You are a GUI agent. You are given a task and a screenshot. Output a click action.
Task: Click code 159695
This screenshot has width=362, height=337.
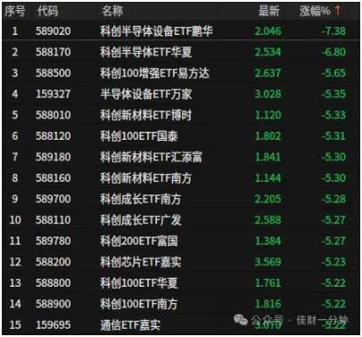[x=53, y=324]
